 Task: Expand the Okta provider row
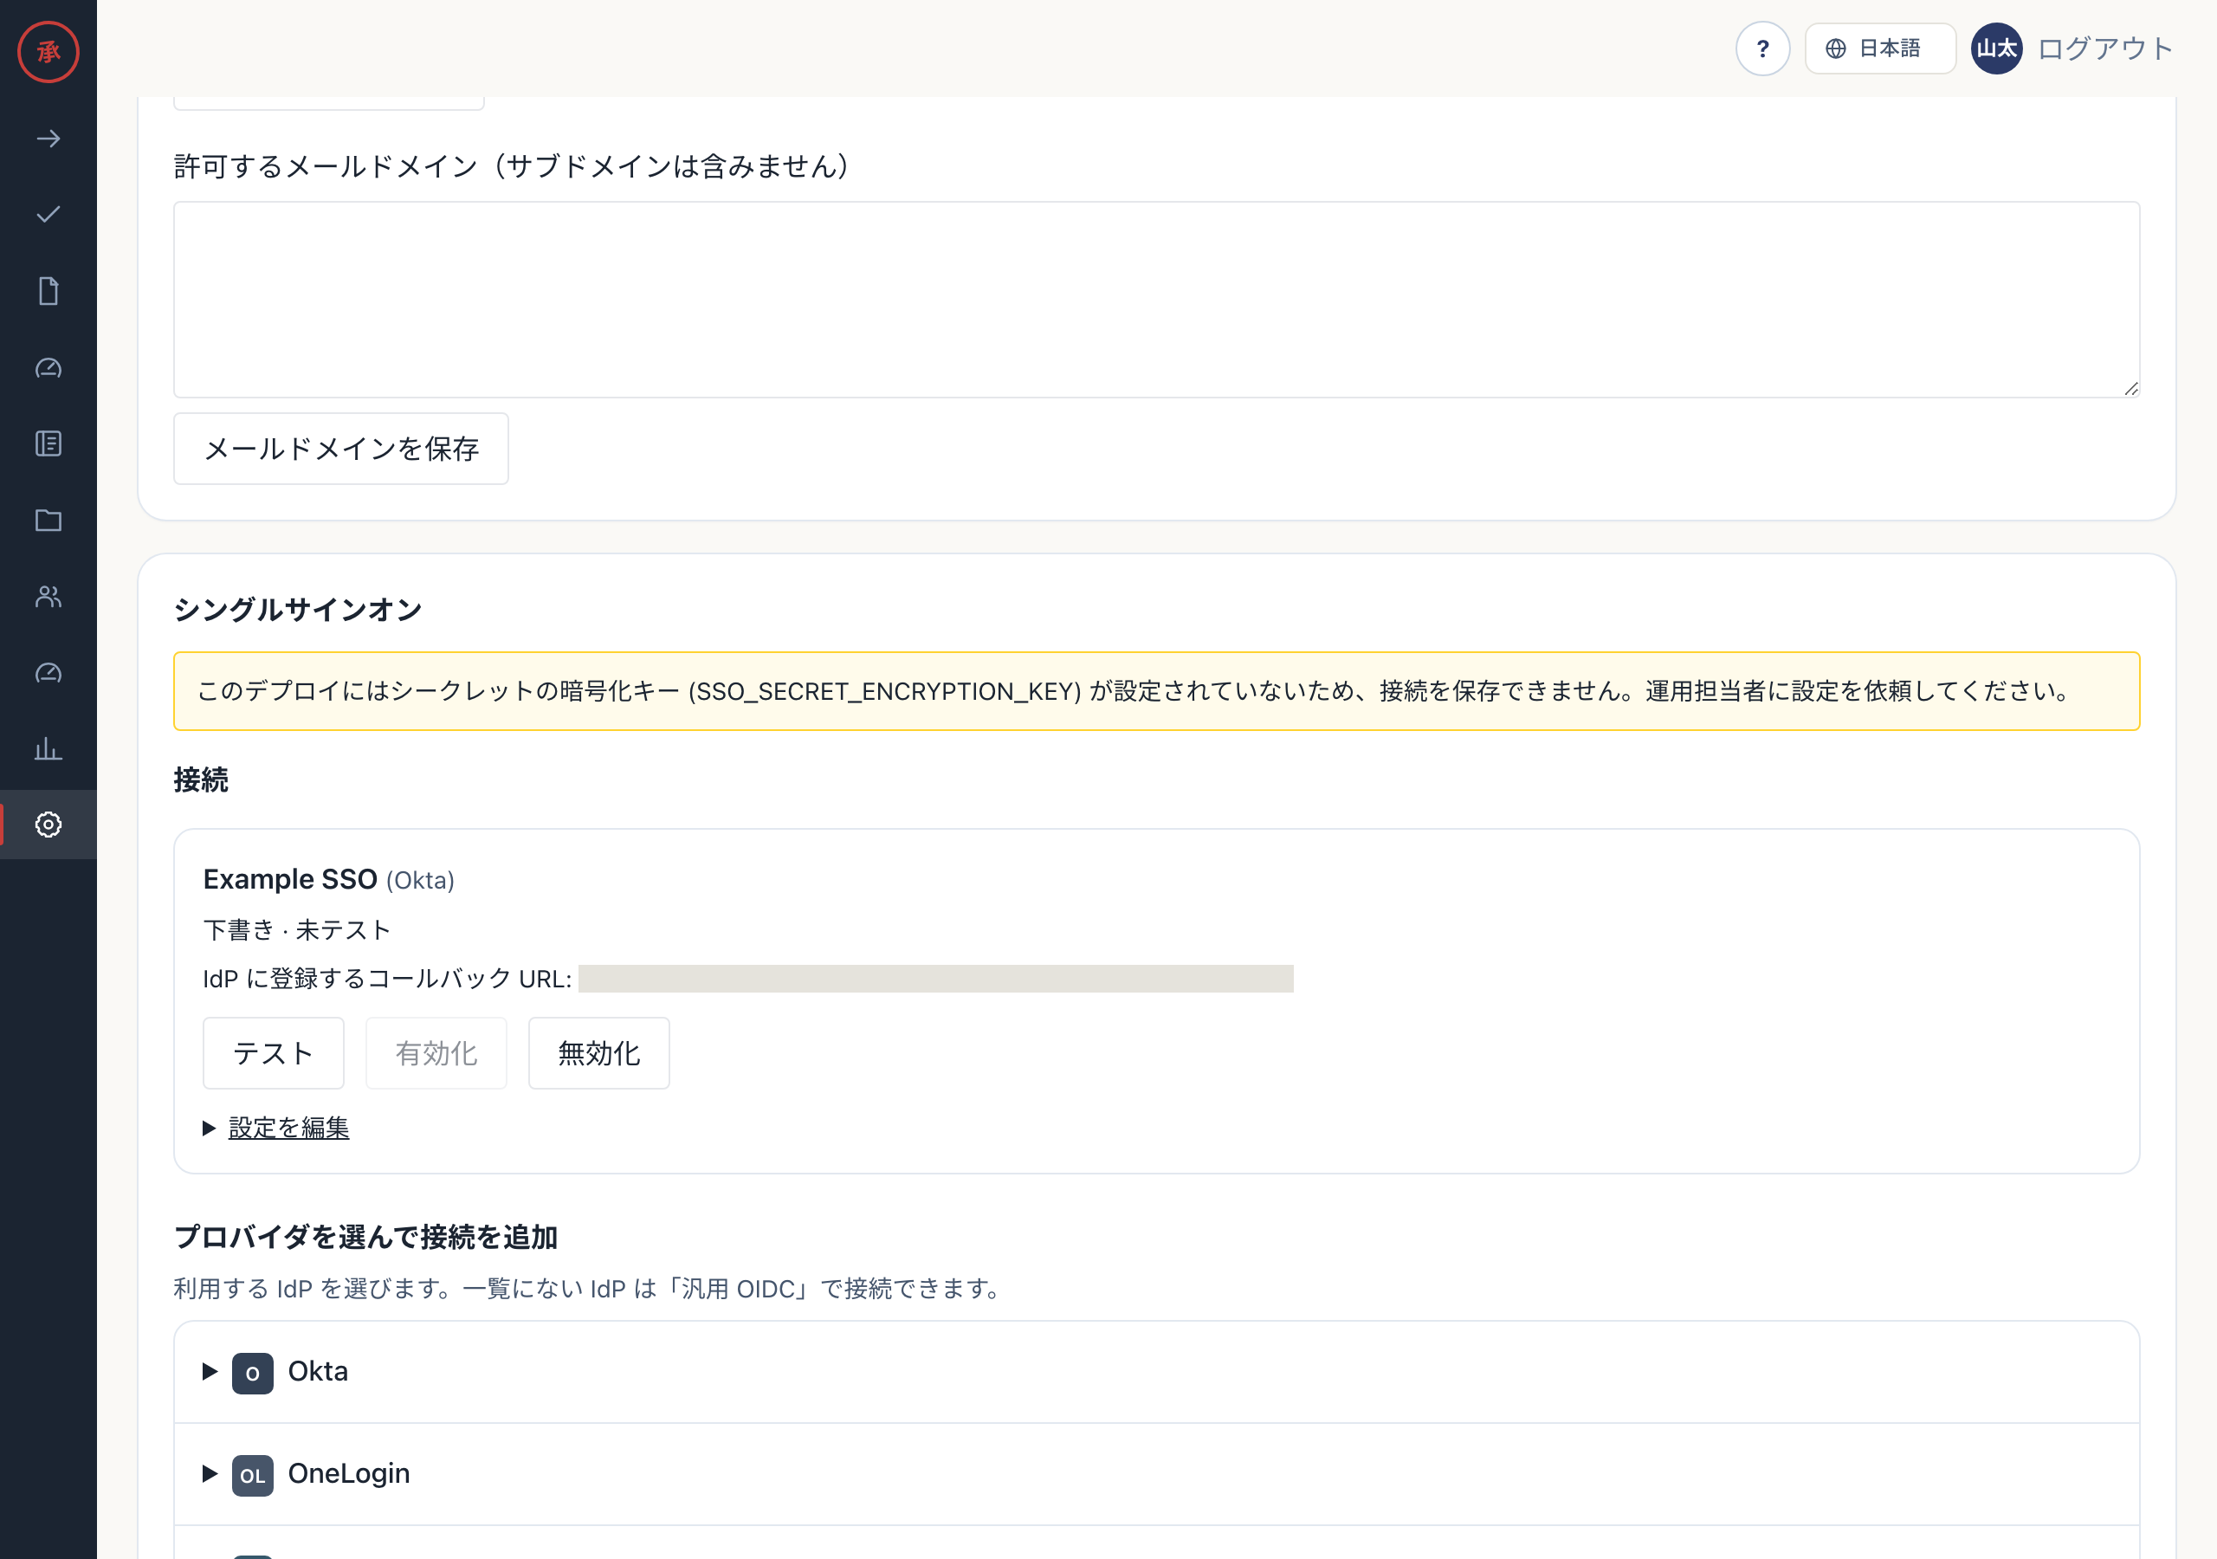(x=1156, y=1372)
